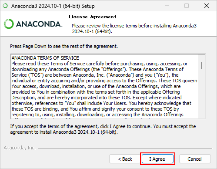Accept the license with I Agree
Viewport: 217px width, 169px height.
pyautogui.click(x=157, y=159)
